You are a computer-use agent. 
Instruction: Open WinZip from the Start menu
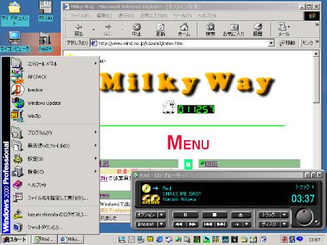pos(55,116)
